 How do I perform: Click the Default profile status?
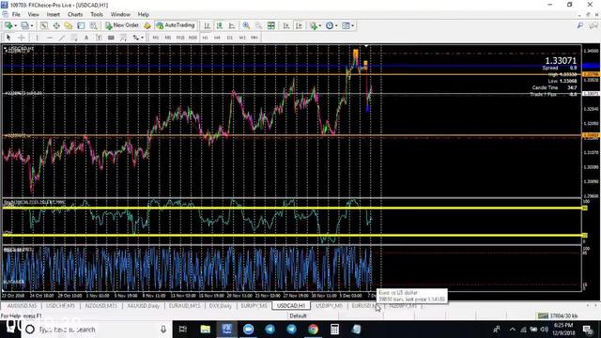click(298, 315)
